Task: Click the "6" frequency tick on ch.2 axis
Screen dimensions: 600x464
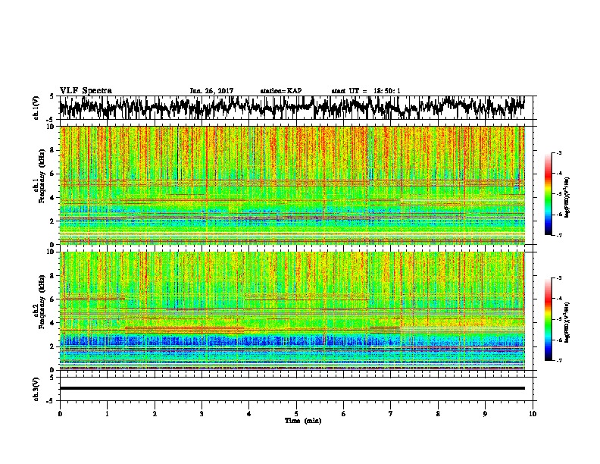Action: [53, 299]
